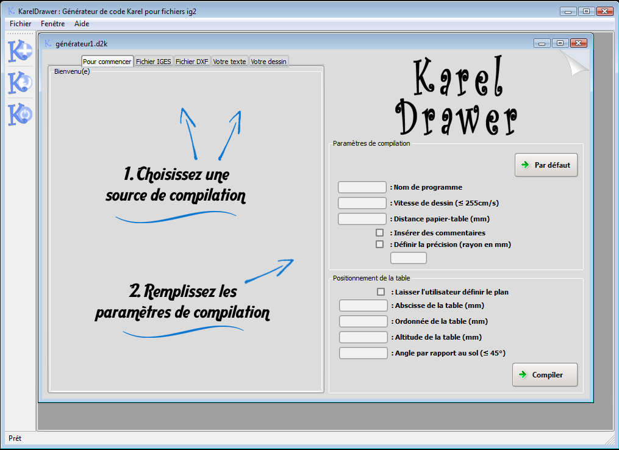Focus the Vitesse de dessin field
The width and height of the screenshot is (619, 450).
362,203
